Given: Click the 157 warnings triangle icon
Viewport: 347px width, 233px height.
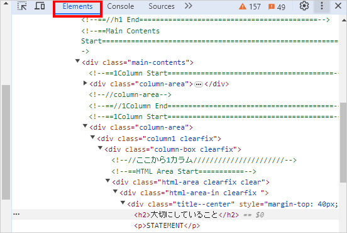Looking at the screenshot, I should click(x=243, y=7).
